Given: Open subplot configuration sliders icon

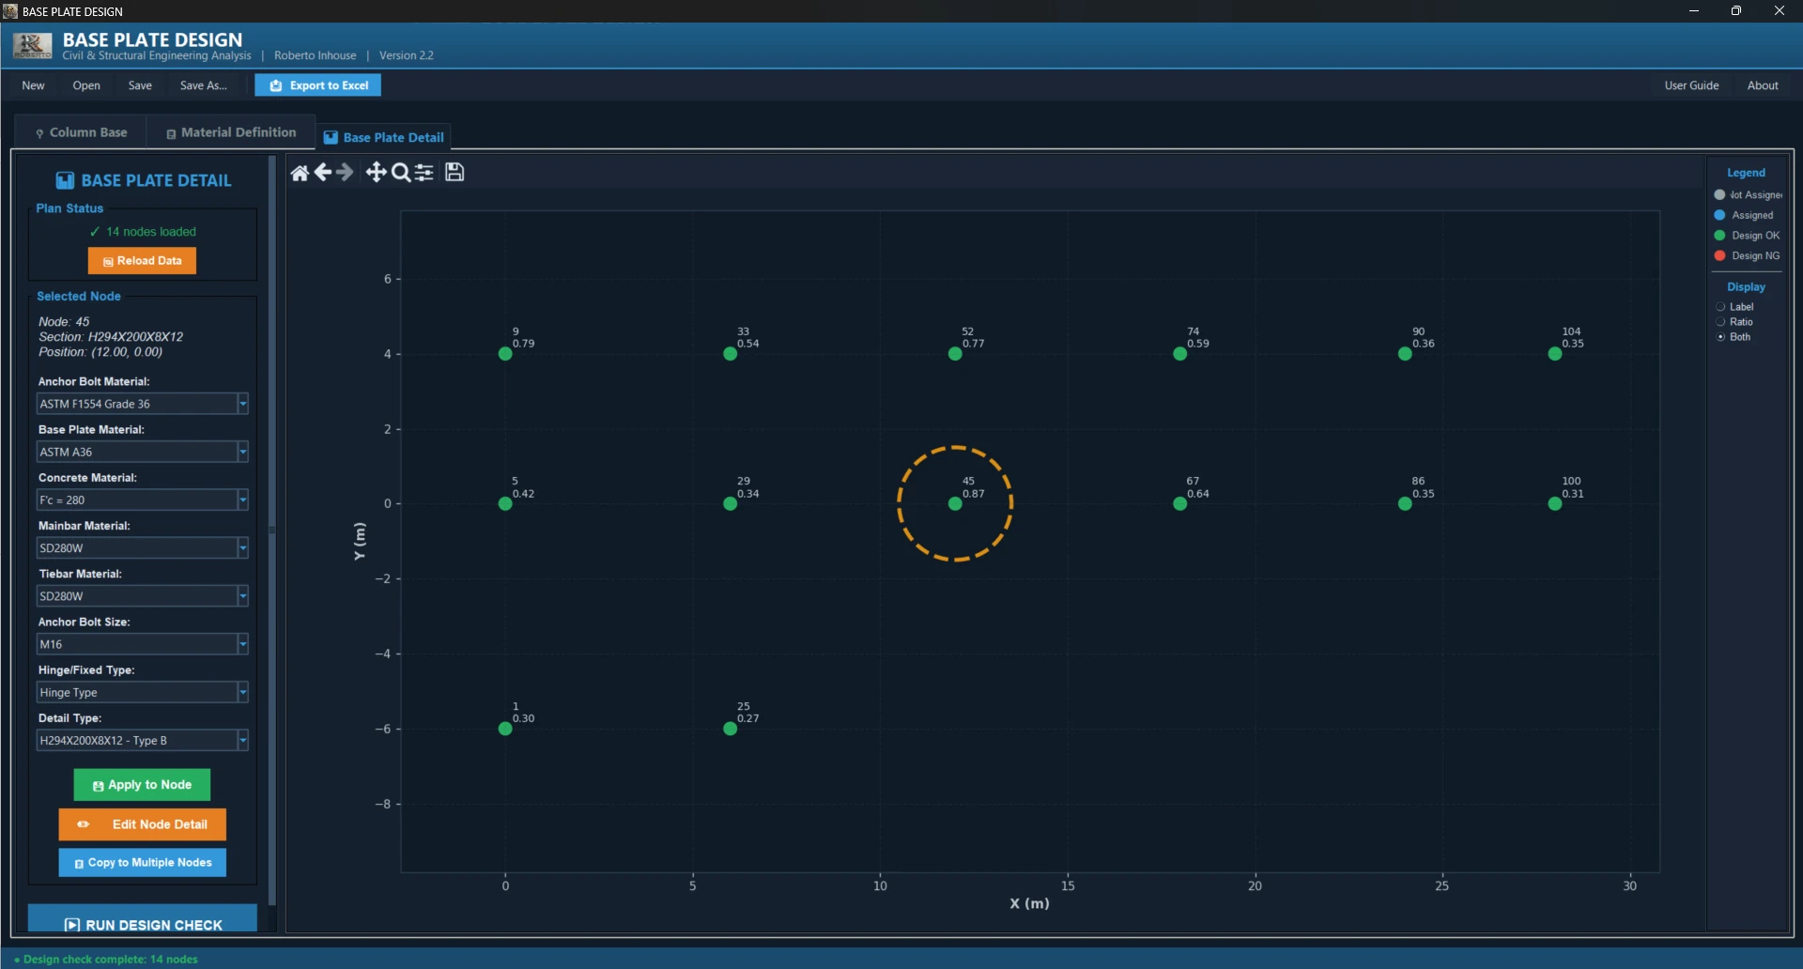Looking at the screenshot, I should [424, 173].
